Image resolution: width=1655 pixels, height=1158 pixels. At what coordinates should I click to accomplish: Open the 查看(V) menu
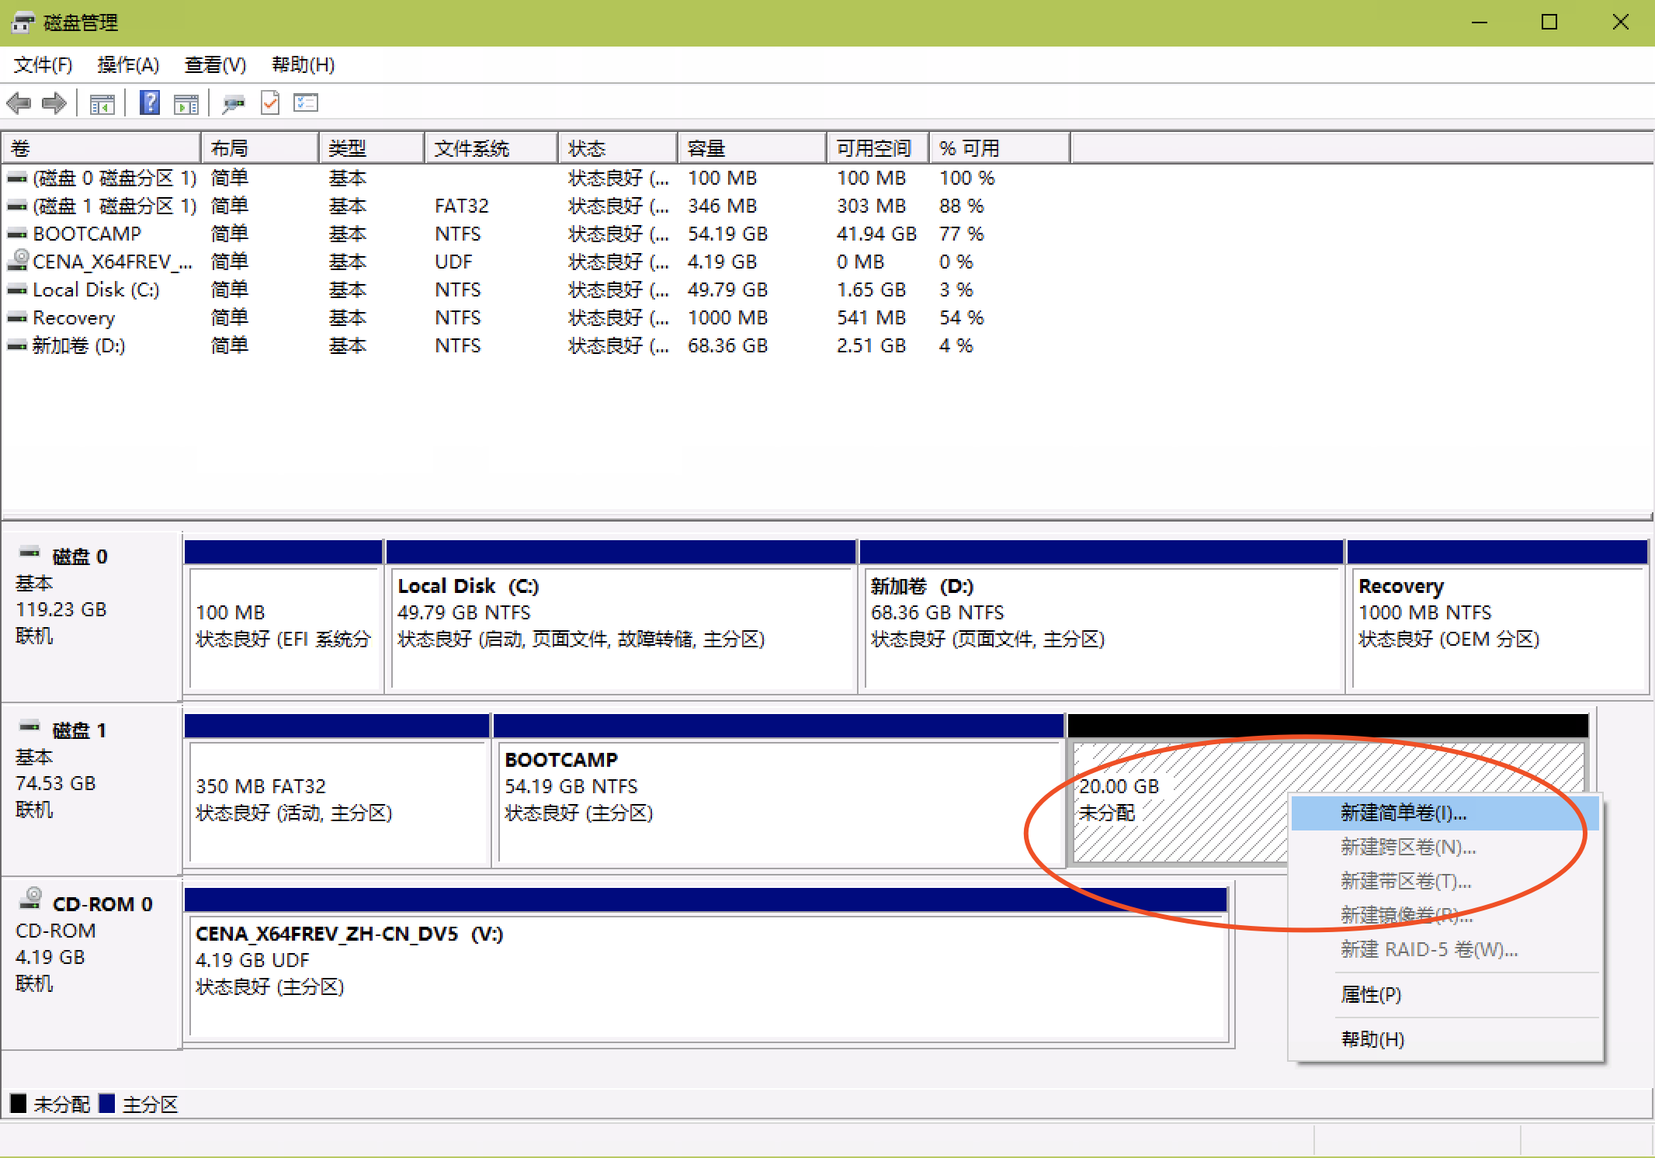[x=215, y=64]
